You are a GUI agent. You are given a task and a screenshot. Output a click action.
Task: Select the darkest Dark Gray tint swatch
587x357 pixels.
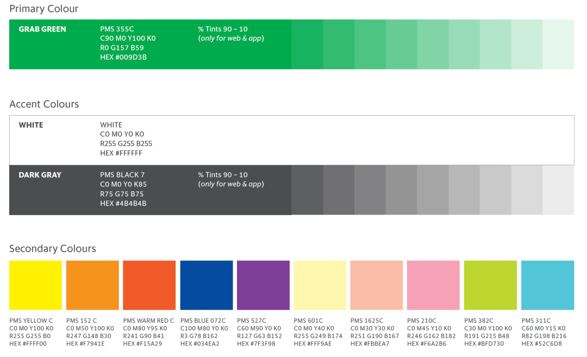point(307,190)
